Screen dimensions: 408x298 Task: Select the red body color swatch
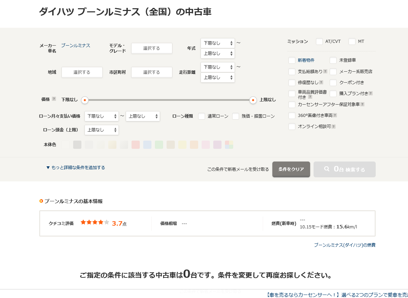pyautogui.click(x=136, y=145)
